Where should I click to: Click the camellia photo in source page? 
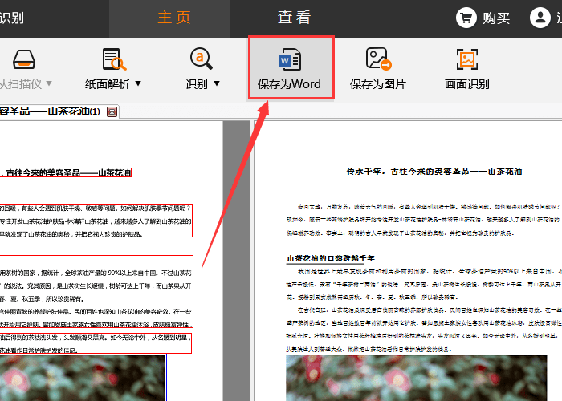tap(83, 378)
